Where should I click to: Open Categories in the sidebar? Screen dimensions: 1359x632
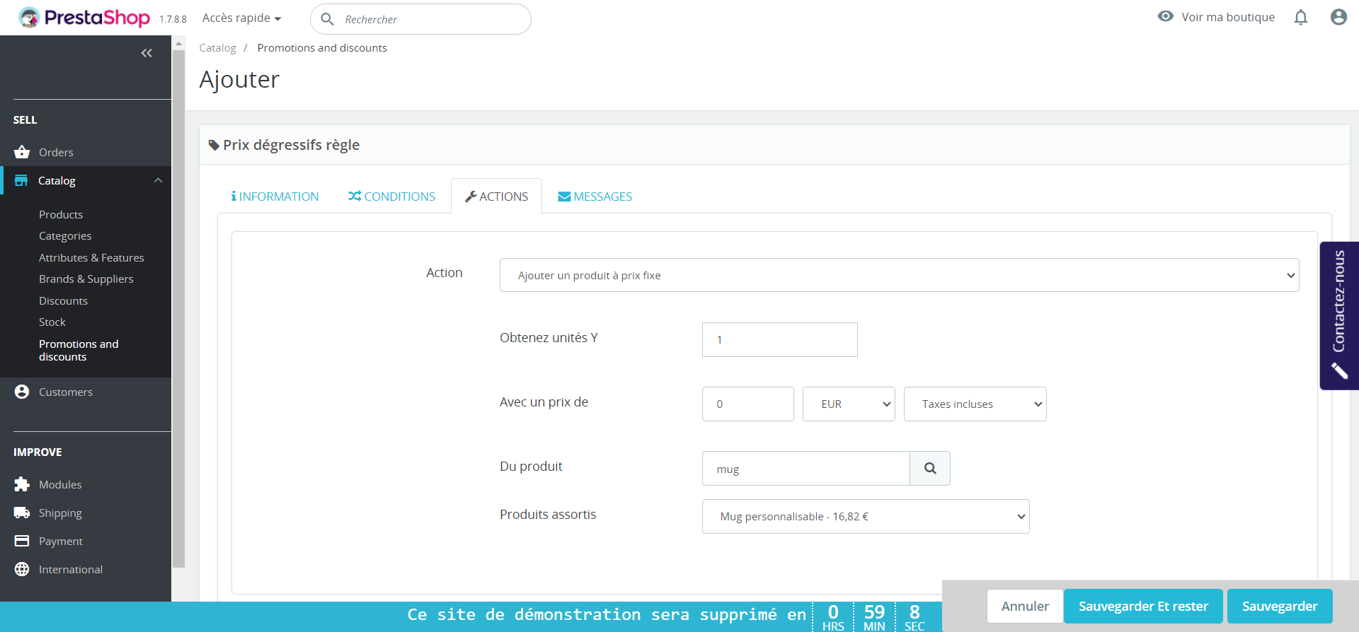click(x=65, y=236)
